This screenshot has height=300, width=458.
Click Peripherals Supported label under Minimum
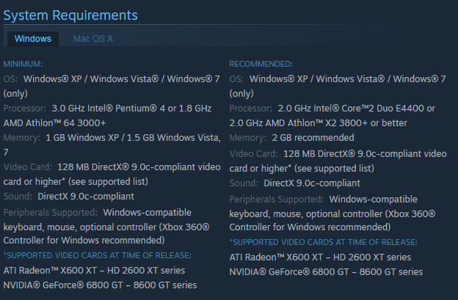tap(51, 213)
